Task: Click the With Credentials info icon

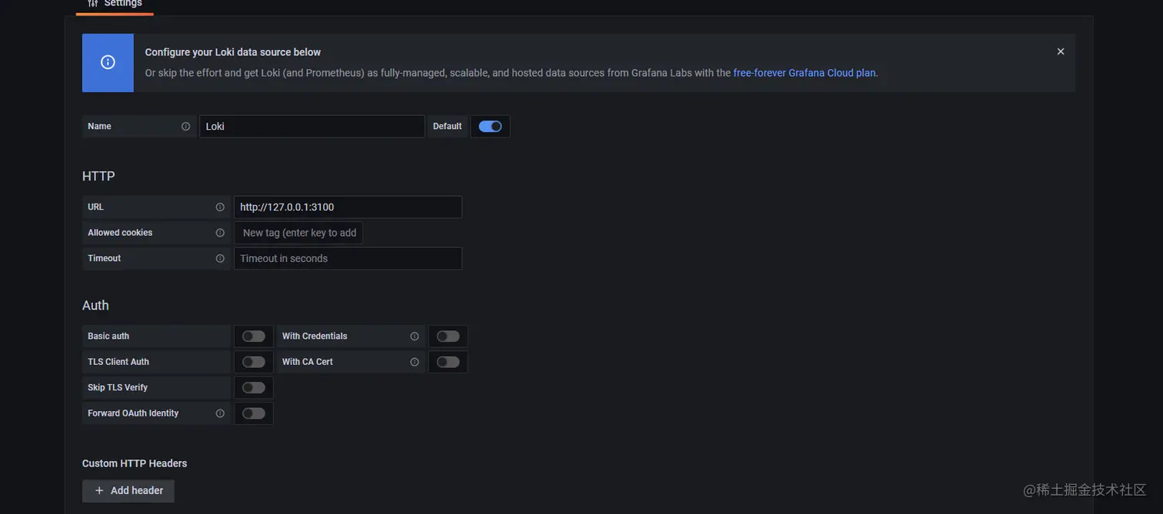Action: tap(415, 337)
